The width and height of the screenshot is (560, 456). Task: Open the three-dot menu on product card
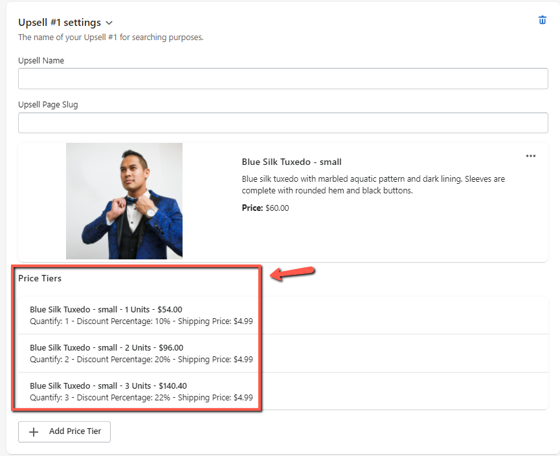click(531, 156)
